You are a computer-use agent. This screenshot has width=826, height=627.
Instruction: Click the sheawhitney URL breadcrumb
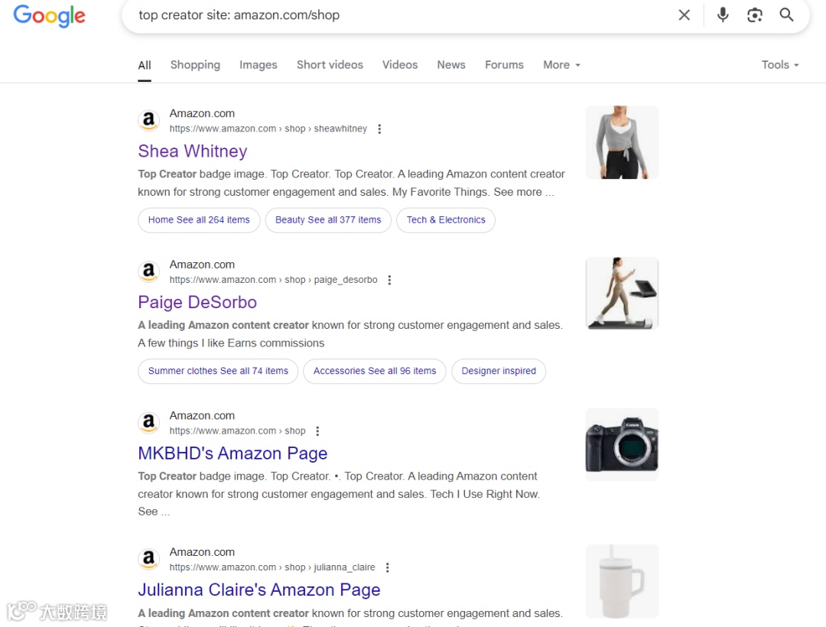(x=268, y=129)
